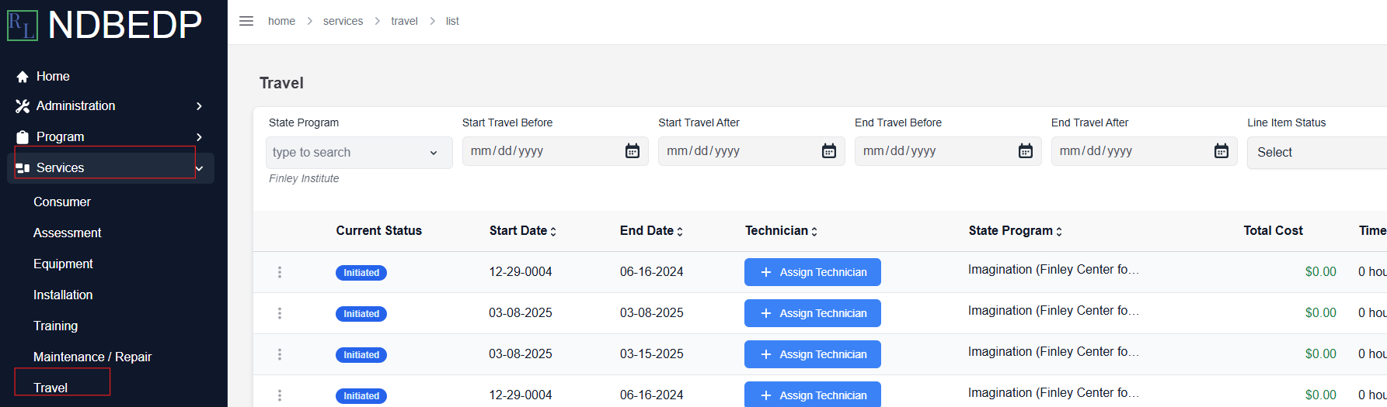Expand the Administration sidebar menu
1387x407 pixels.
(110, 106)
